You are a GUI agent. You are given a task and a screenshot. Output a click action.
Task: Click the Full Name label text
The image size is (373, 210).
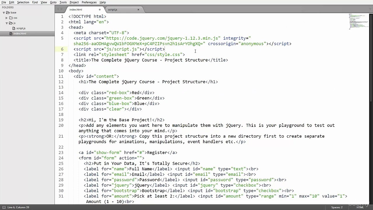pos(140,169)
